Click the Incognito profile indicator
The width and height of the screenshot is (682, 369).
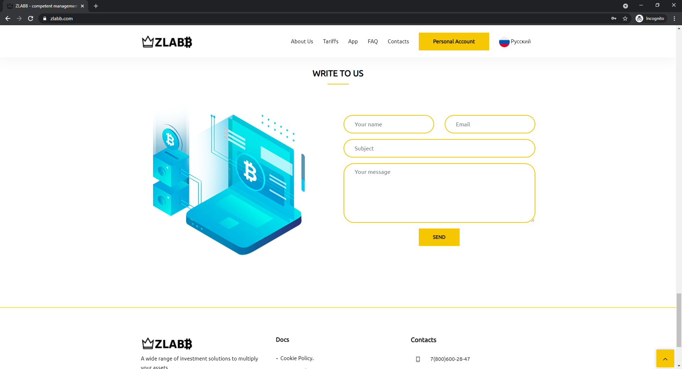tap(650, 18)
